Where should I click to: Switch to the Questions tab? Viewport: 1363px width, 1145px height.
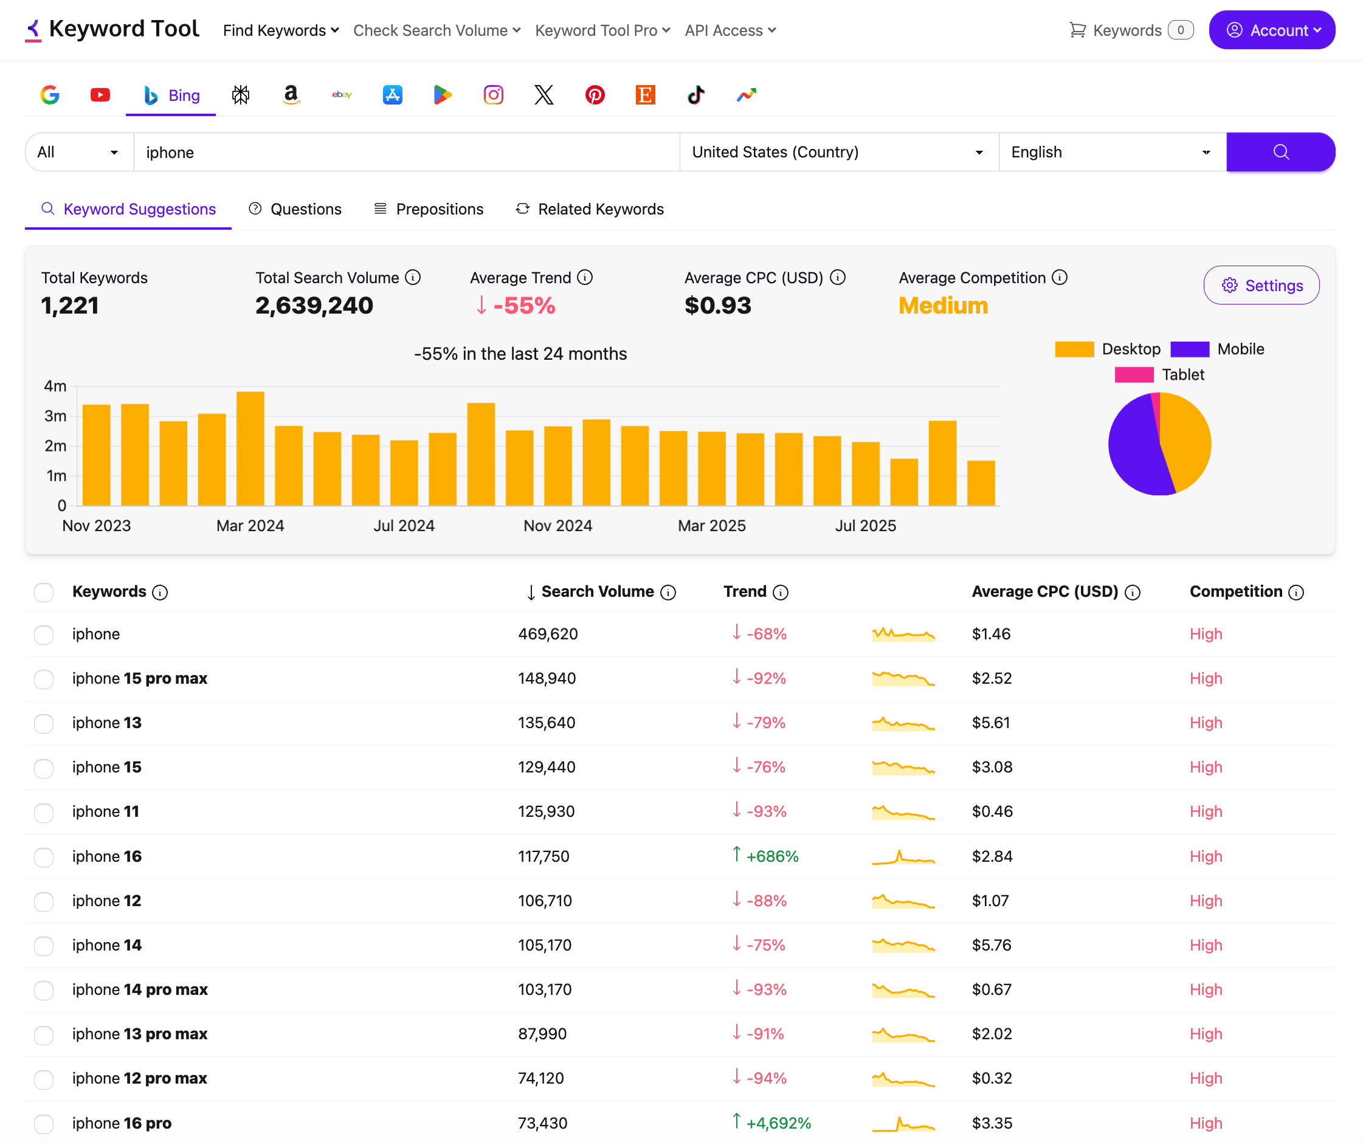pos(295,209)
